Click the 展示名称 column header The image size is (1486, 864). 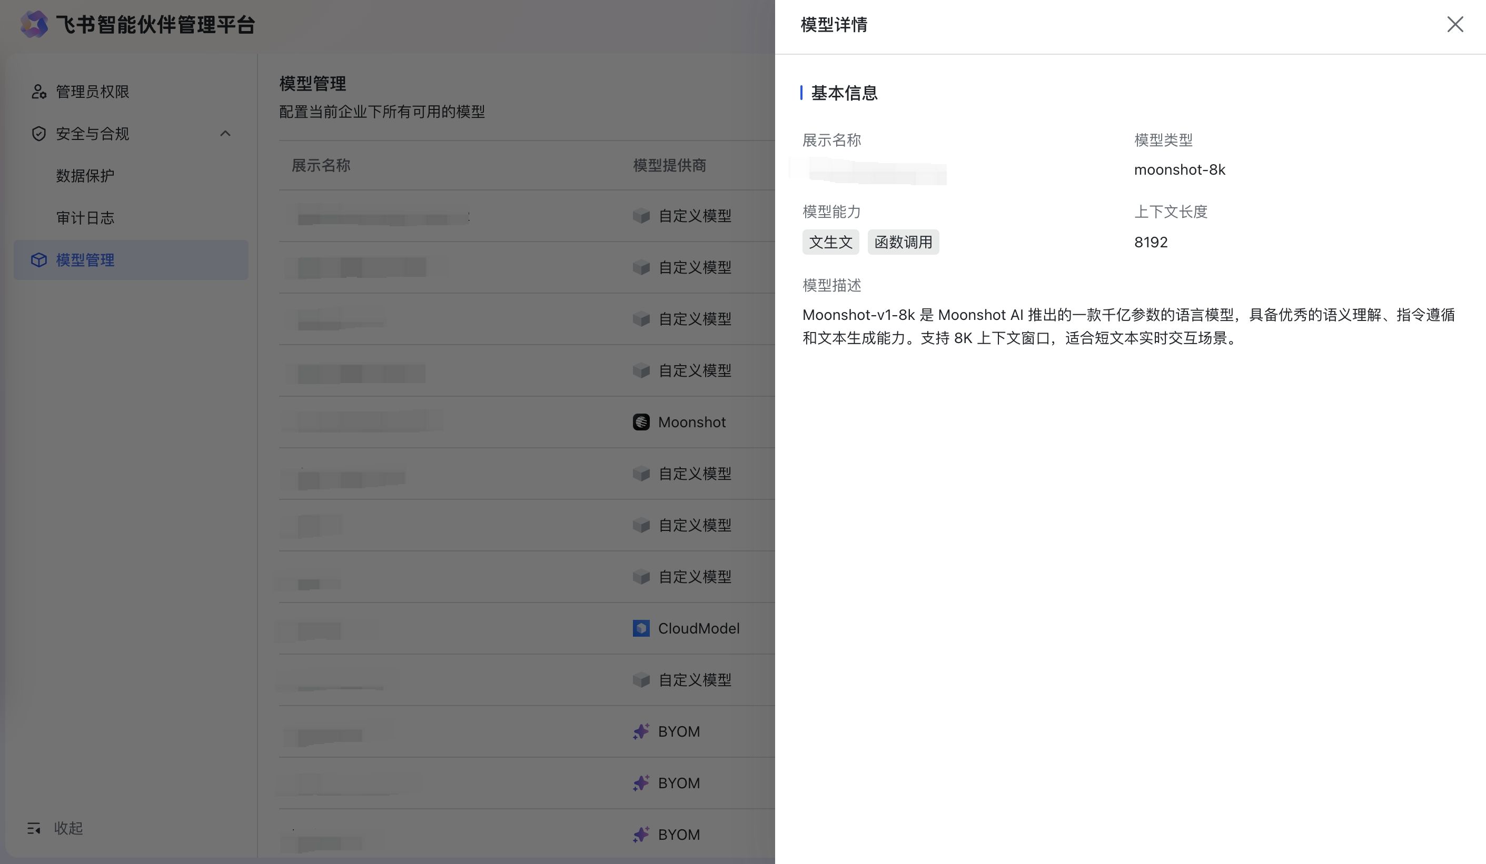(x=321, y=166)
